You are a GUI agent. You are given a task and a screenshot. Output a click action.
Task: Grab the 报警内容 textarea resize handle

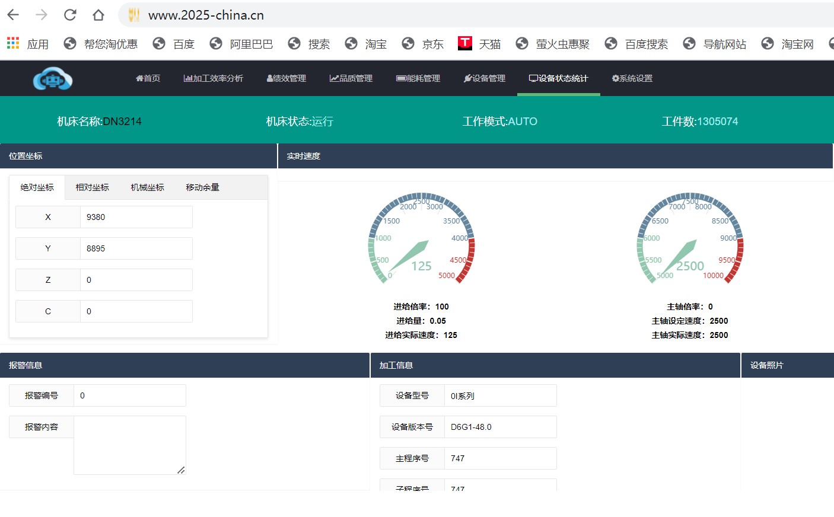182,470
